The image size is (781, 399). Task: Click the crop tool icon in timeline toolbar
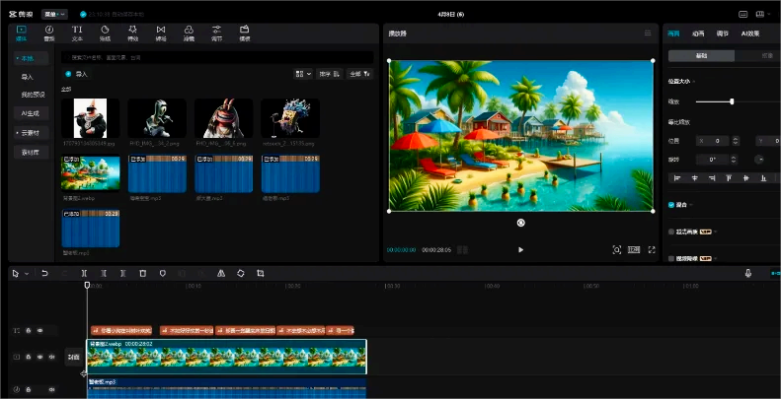click(260, 273)
